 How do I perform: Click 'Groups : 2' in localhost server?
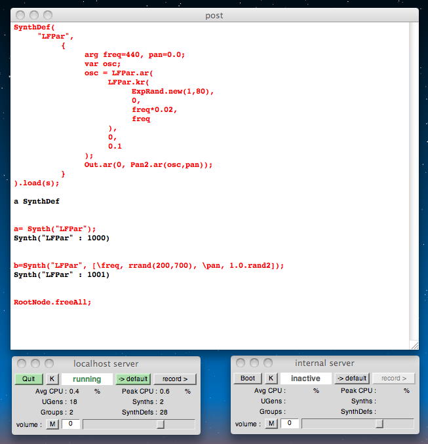tap(57, 413)
